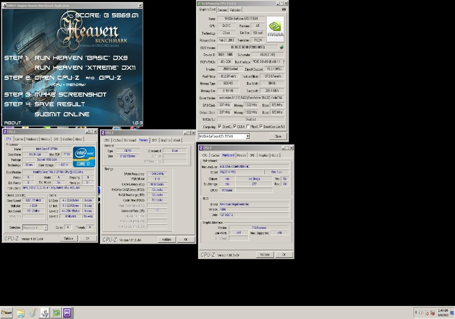The height and width of the screenshot is (319, 455).
Task: Click Validate in the CPU-Z CPU window
Action: click(69, 238)
